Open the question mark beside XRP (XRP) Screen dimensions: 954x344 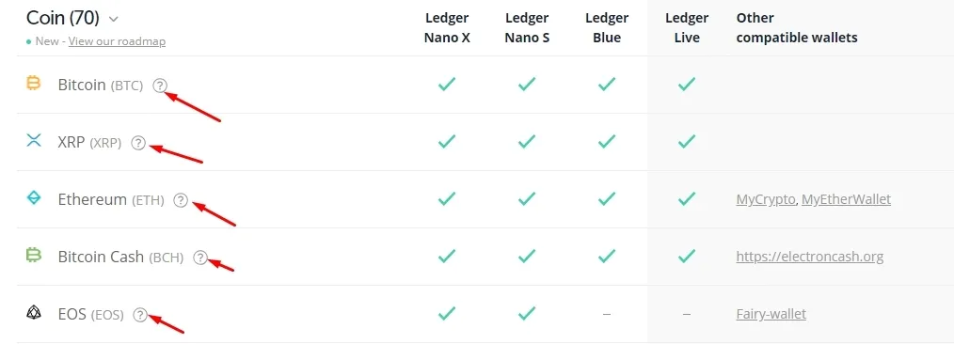pos(138,143)
